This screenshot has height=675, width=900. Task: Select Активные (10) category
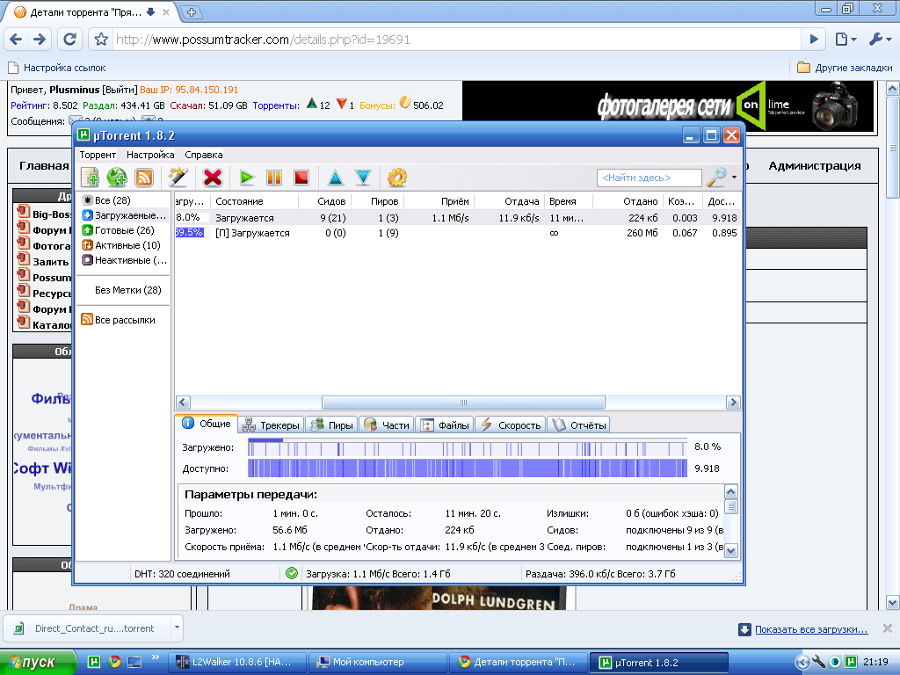[121, 245]
